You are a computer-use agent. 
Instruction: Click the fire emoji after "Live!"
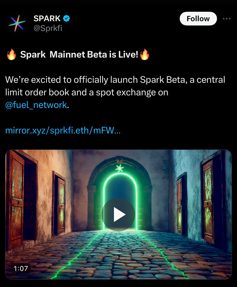(145, 54)
